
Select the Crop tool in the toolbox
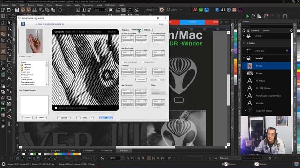pos(9,35)
